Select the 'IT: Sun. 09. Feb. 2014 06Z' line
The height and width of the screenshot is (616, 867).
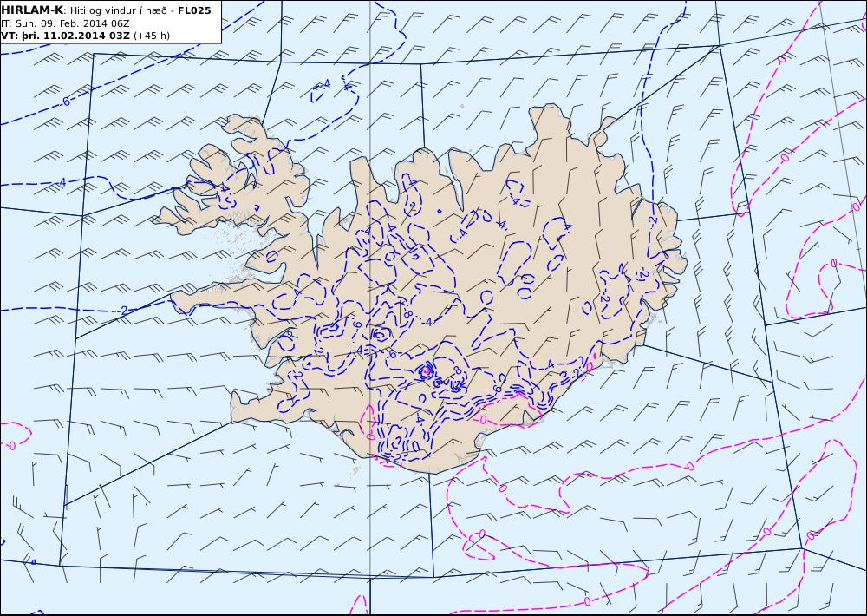coord(66,23)
